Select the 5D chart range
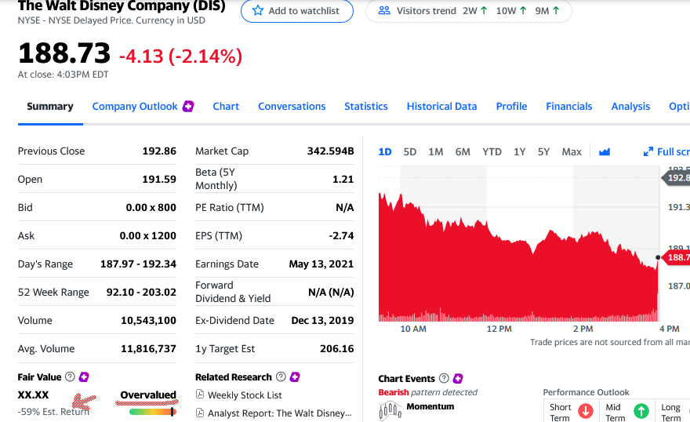Image resolution: width=690 pixels, height=422 pixels. click(x=409, y=152)
